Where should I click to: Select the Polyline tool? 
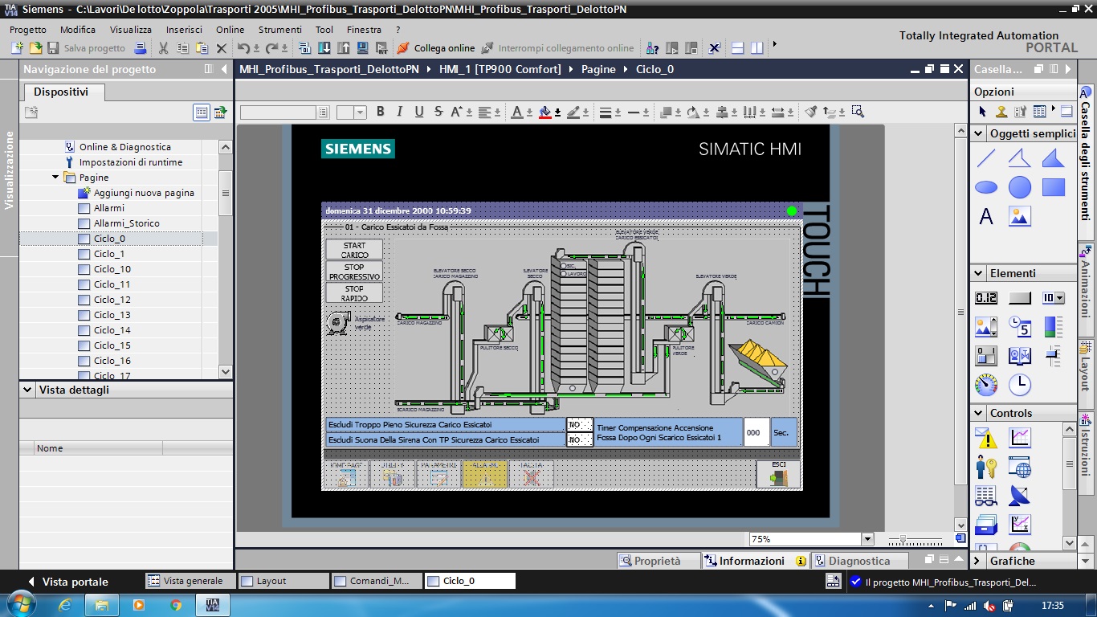pyautogui.click(x=1020, y=158)
